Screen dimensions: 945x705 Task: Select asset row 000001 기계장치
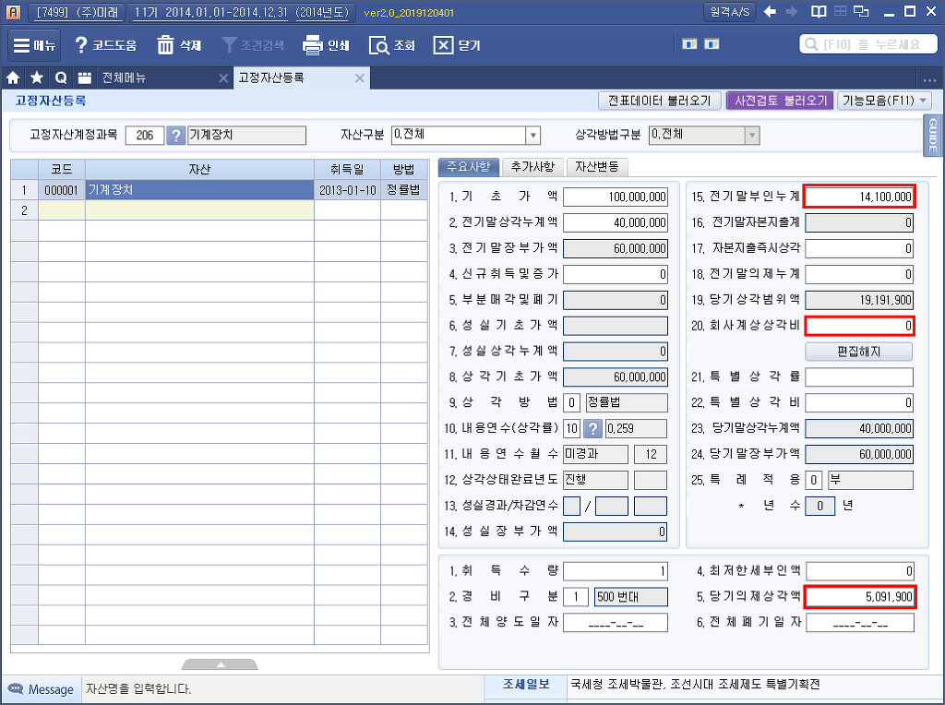click(220, 190)
